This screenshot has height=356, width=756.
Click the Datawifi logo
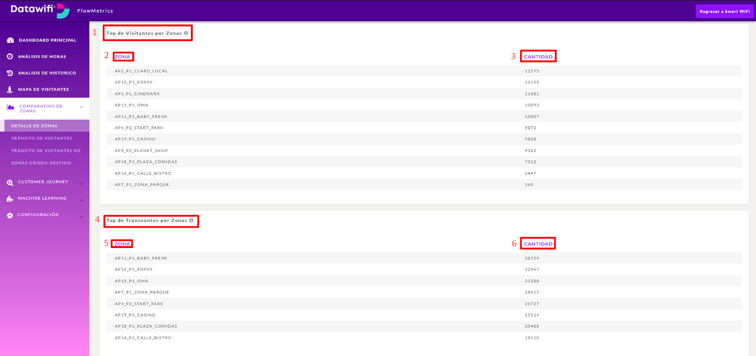click(x=40, y=10)
